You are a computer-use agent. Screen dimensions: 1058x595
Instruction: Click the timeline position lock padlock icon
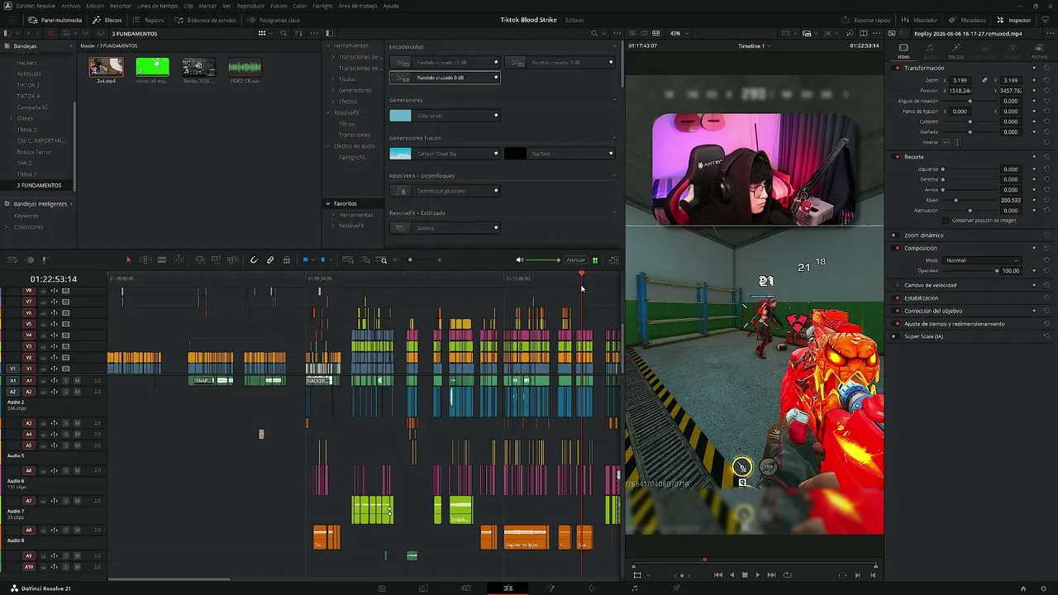tap(287, 260)
